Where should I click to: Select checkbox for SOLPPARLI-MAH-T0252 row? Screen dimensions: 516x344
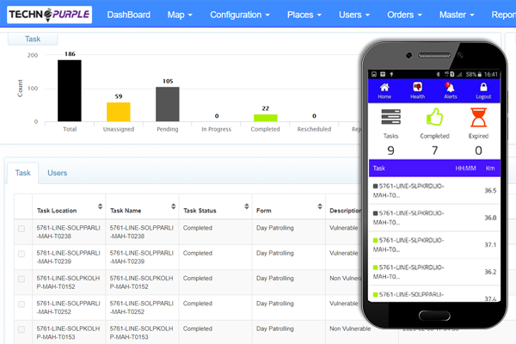[21, 304]
